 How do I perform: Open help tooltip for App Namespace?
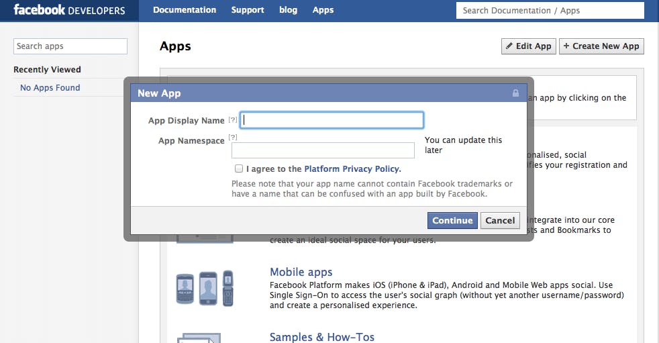[x=233, y=137]
